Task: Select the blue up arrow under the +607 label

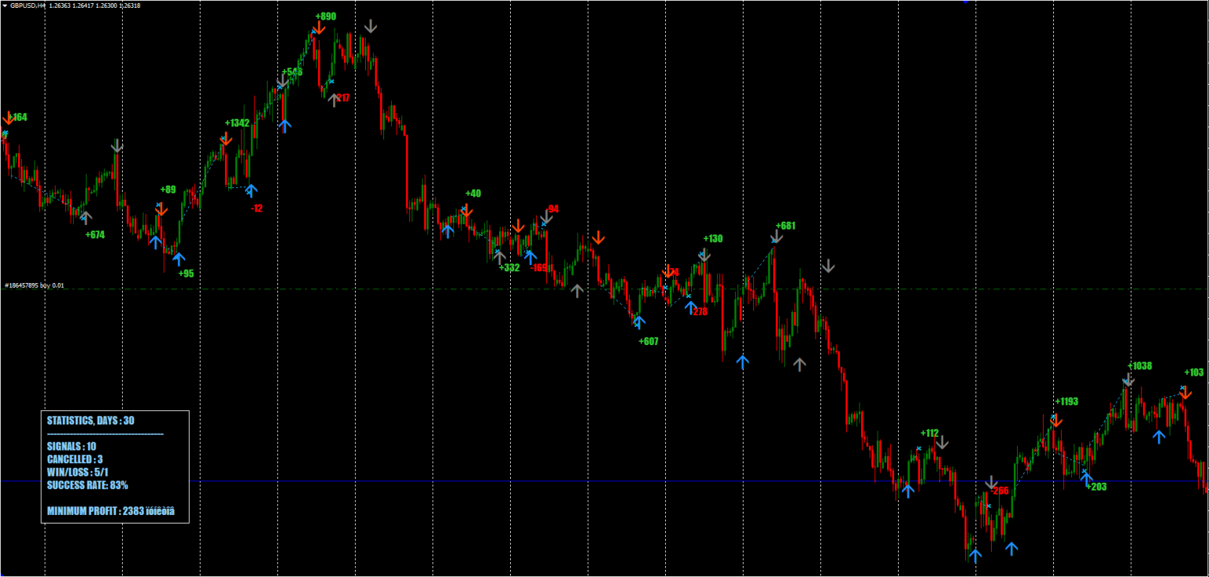Action: click(639, 322)
